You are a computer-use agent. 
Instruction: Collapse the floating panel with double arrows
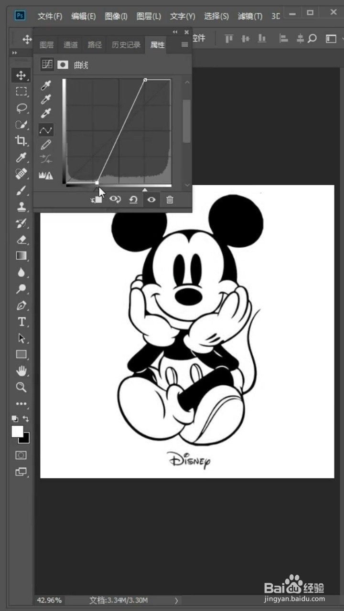(x=175, y=32)
